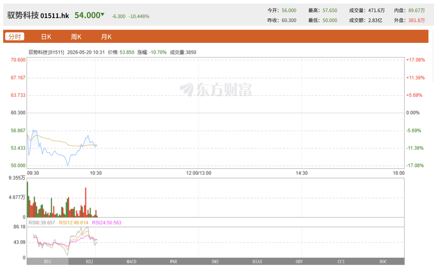Click the RSI12:49.014 readout

click(x=73, y=223)
